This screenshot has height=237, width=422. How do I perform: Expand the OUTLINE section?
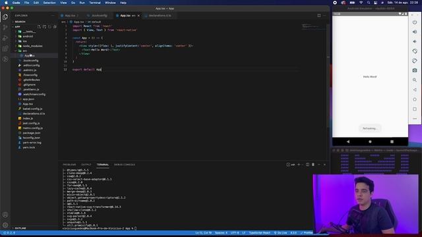tap(20, 228)
